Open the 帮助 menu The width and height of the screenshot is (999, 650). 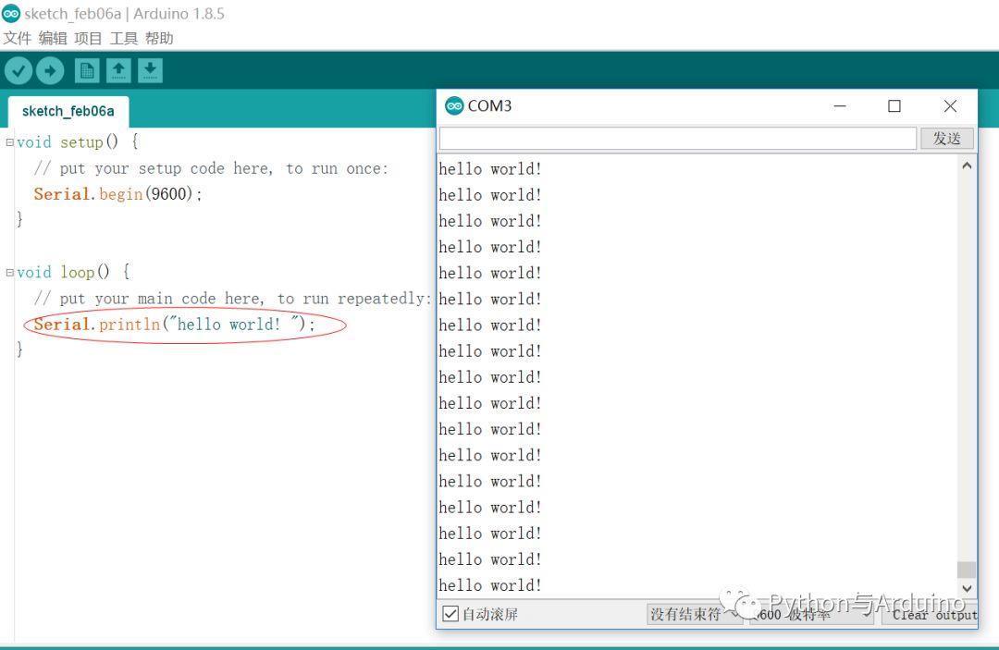[x=159, y=38]
